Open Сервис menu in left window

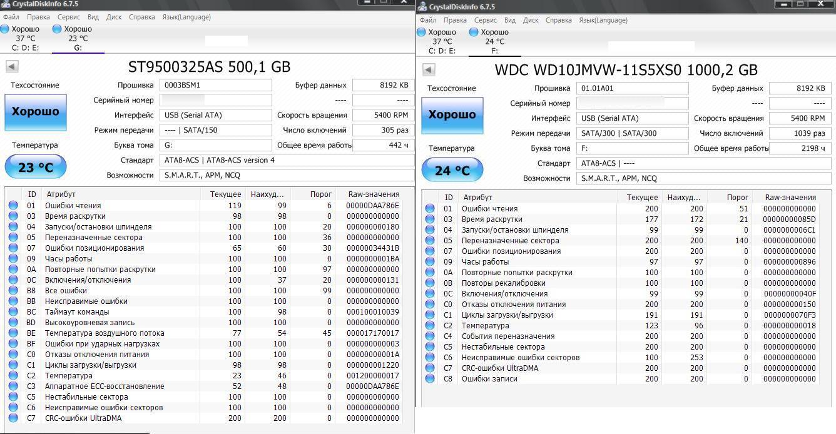click(x=69, y=17)
